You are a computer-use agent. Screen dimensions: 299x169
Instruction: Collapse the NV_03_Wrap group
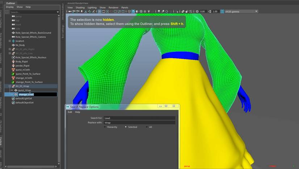10,86
